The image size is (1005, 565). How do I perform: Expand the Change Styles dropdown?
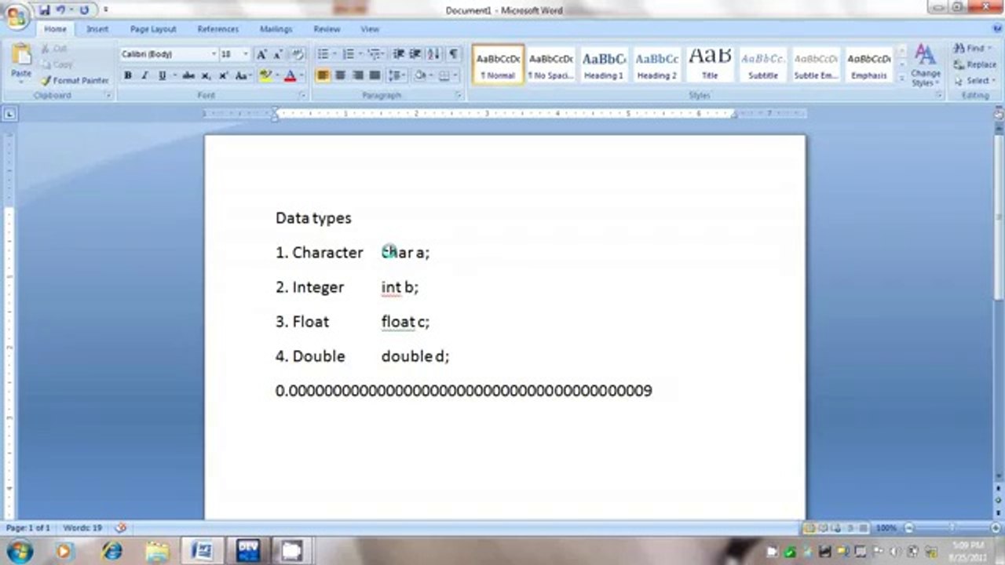925,66
